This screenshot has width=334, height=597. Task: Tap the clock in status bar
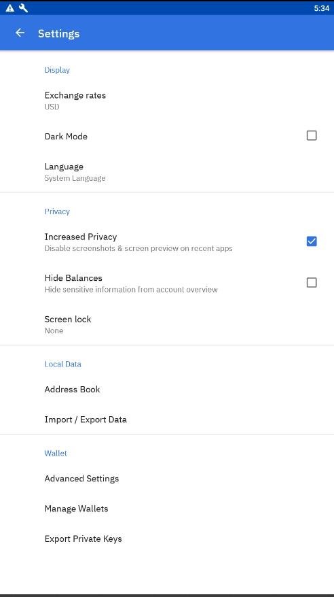click(322, 8)
